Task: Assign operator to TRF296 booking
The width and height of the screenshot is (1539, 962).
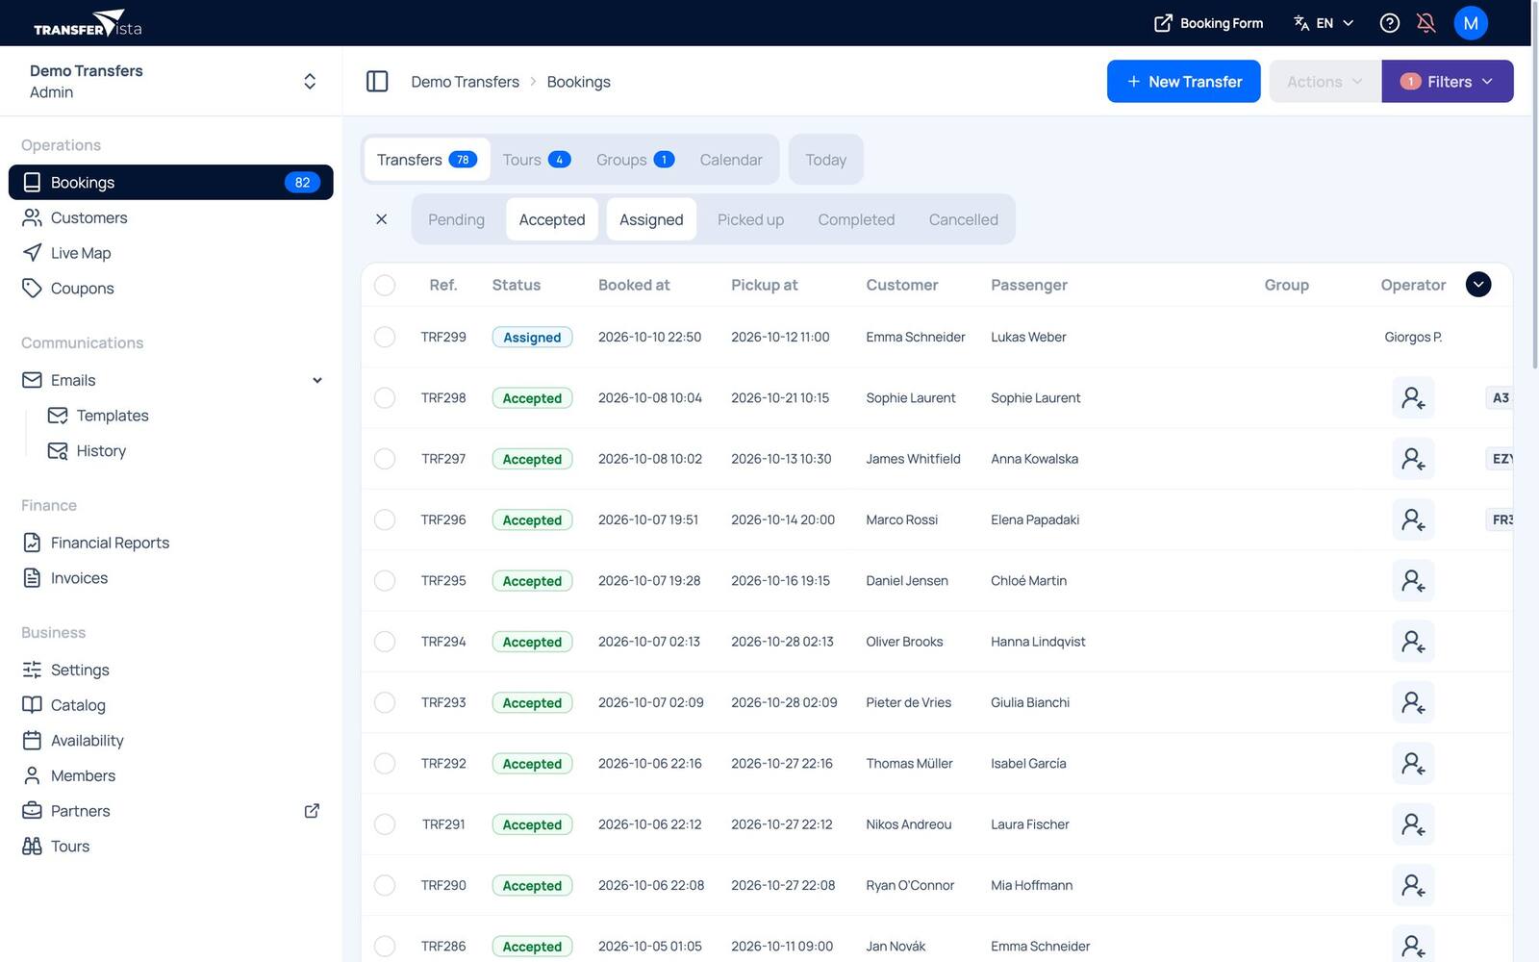Action: tap(1413, 519)
